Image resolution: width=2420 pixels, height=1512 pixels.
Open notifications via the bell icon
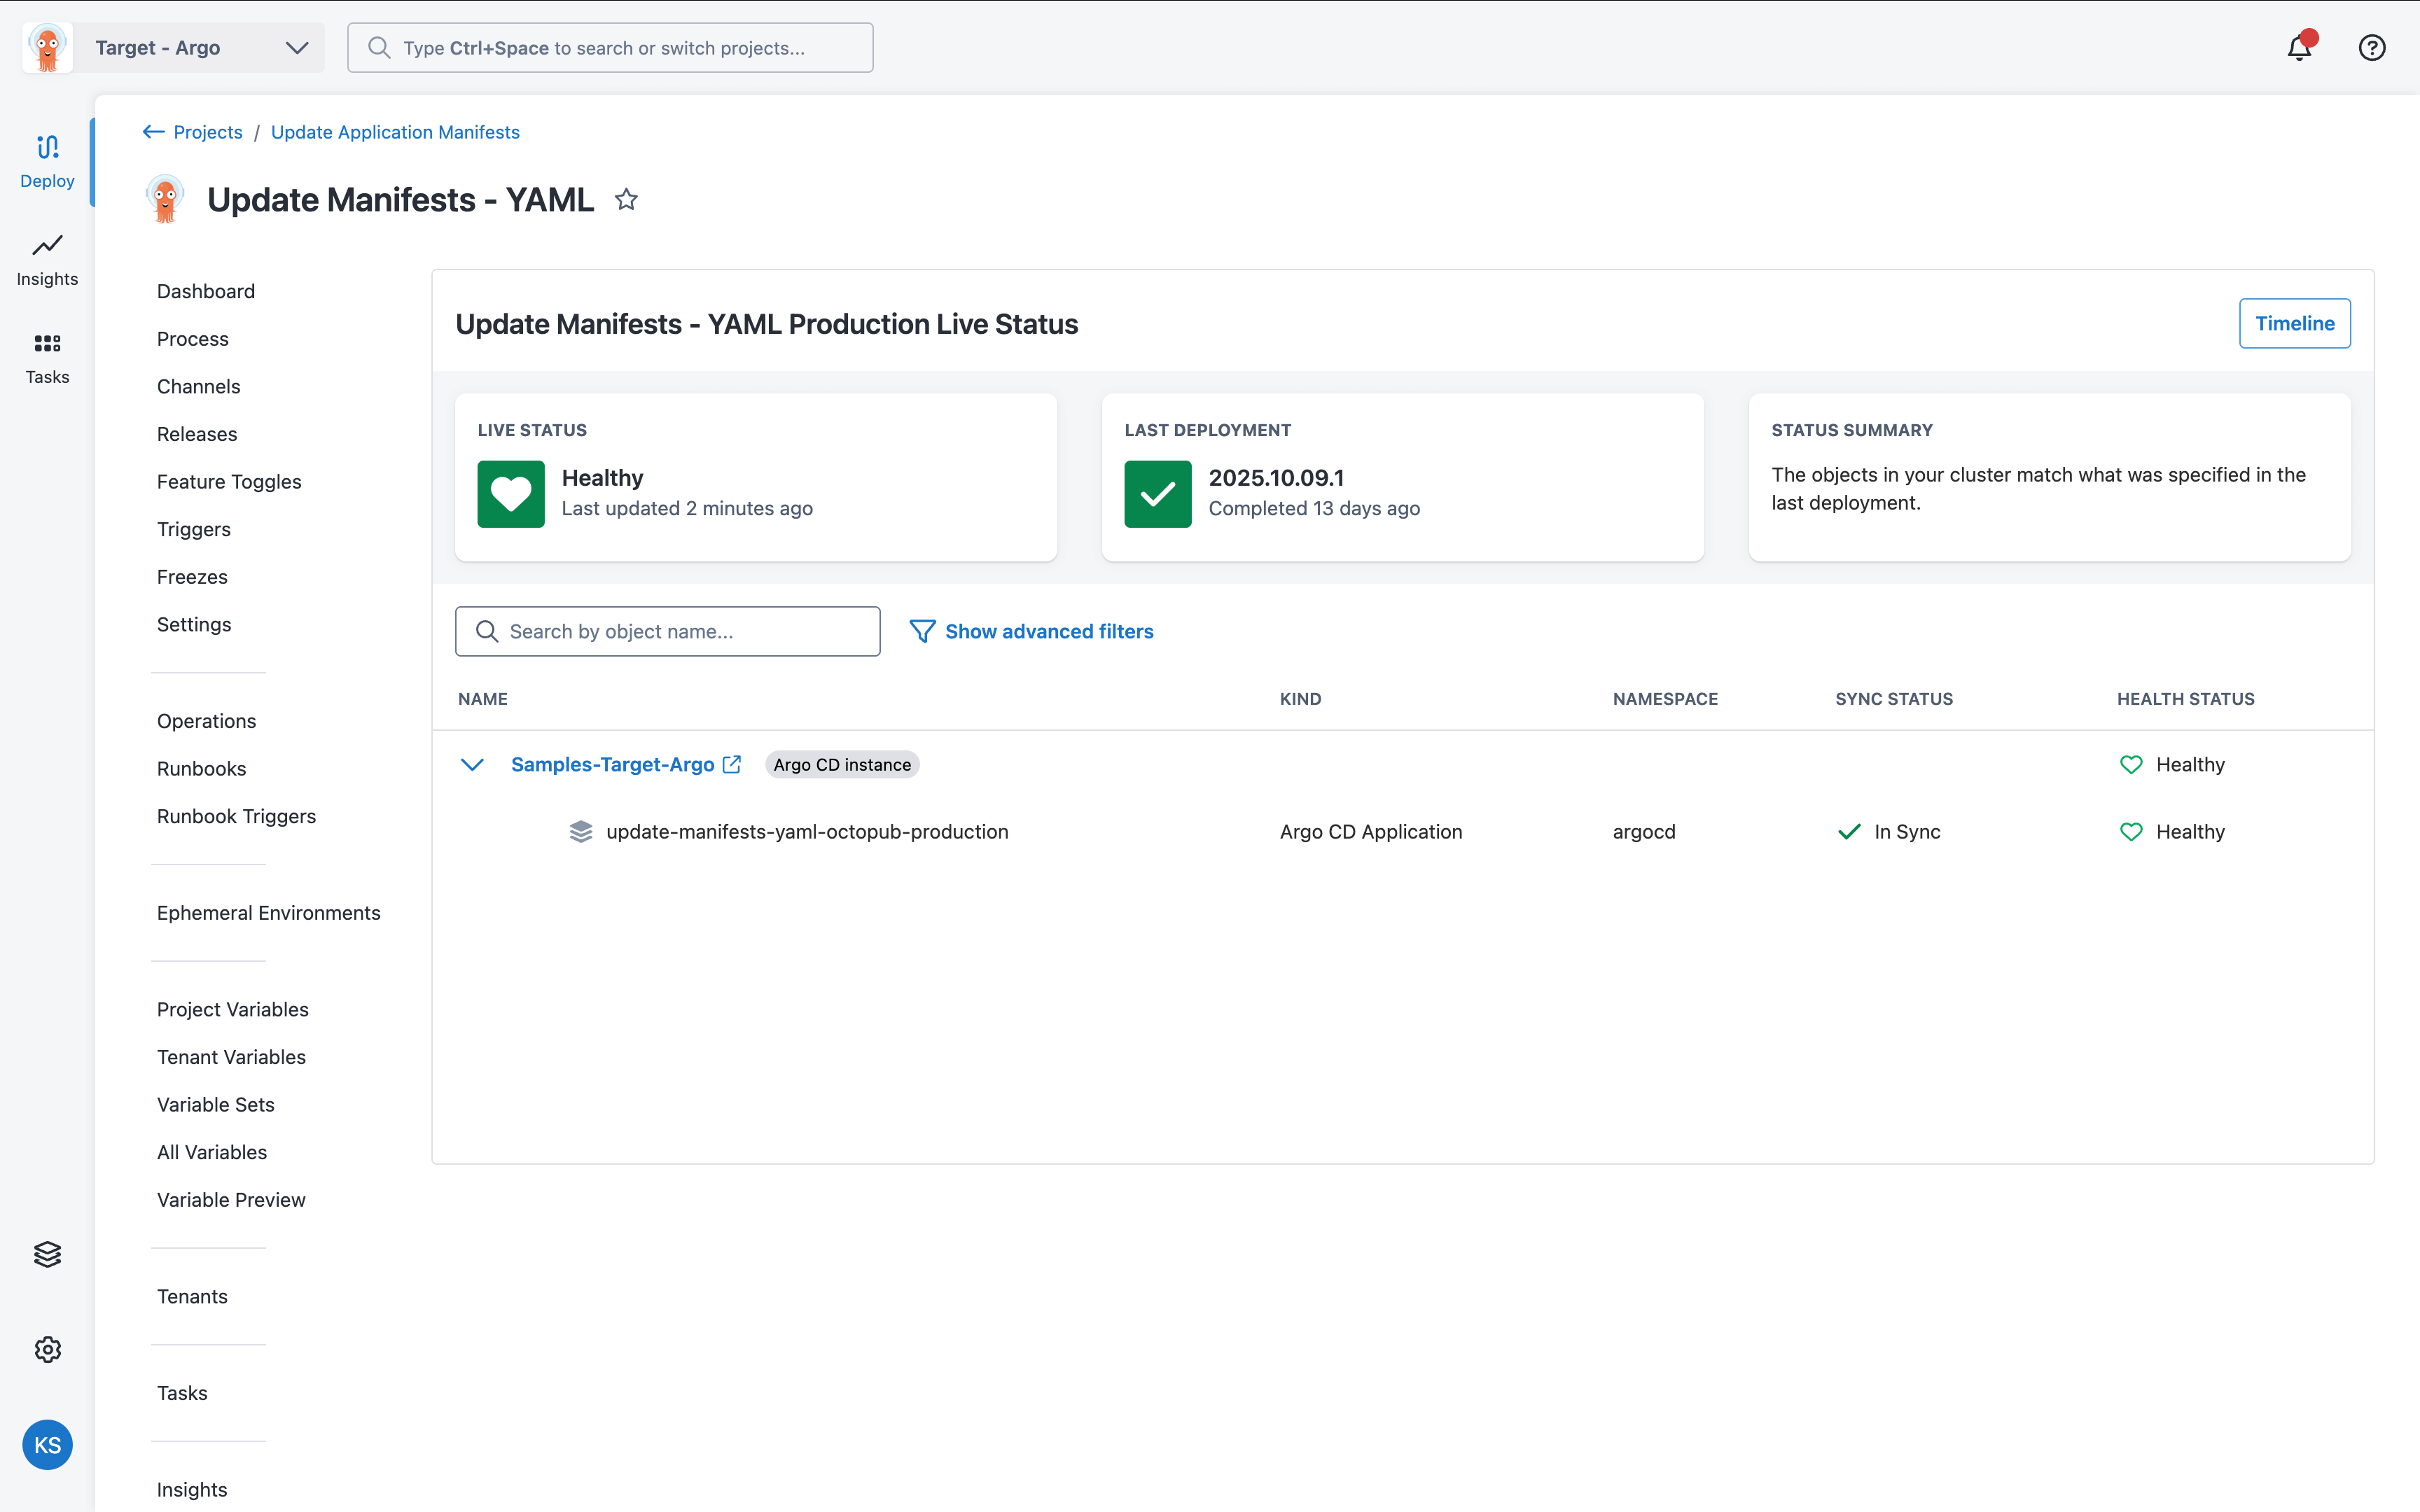tap(2299, 47)
